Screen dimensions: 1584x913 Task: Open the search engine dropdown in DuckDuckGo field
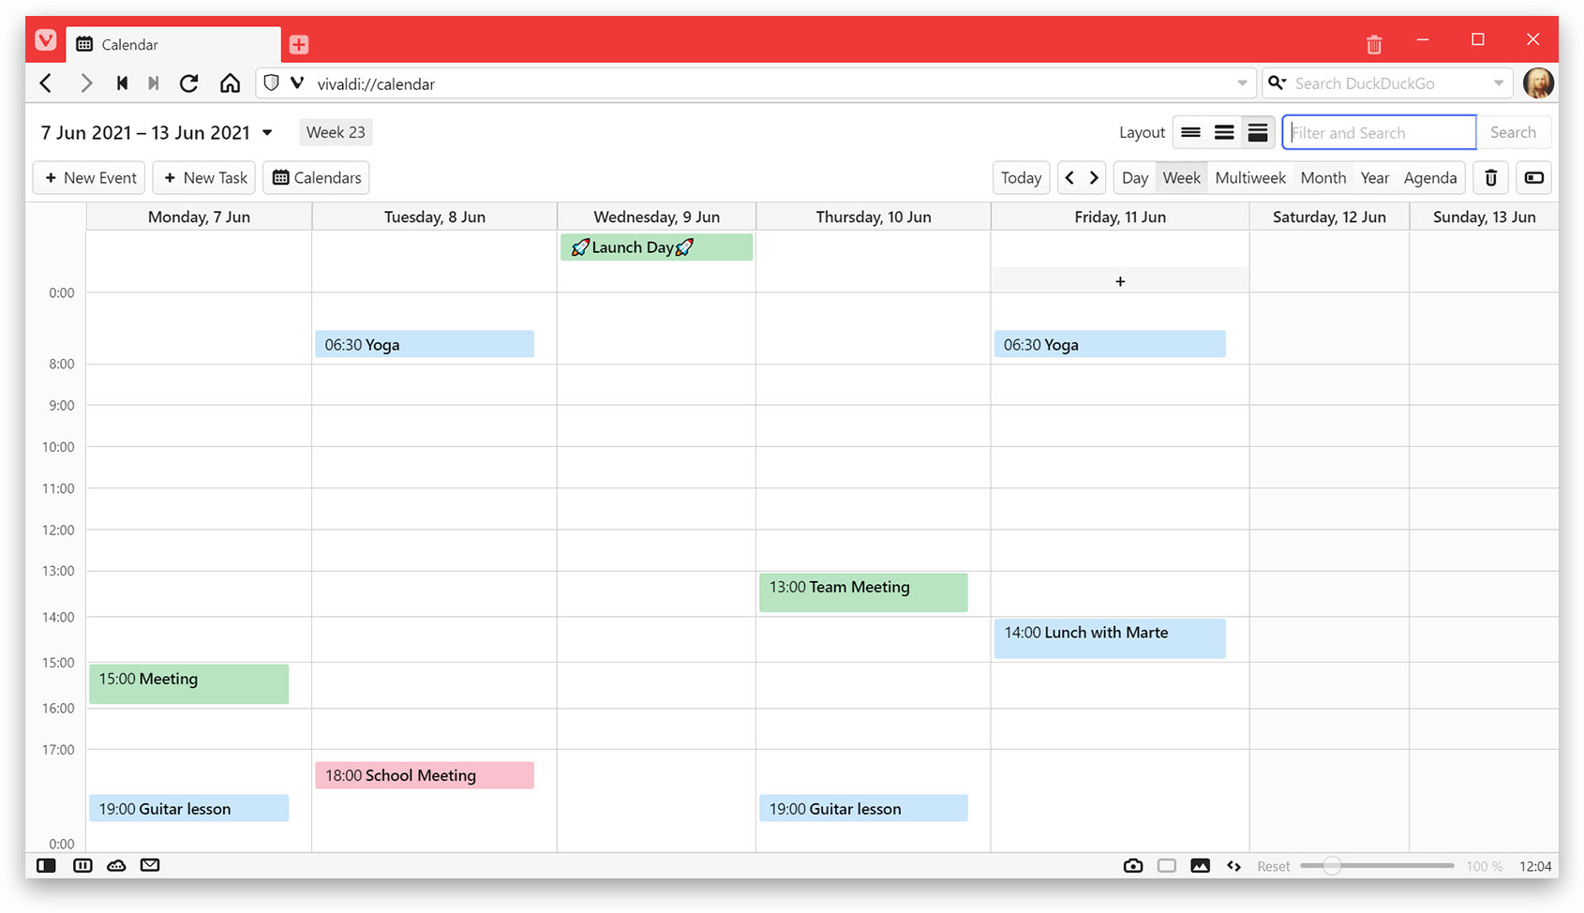point(1277,82)
